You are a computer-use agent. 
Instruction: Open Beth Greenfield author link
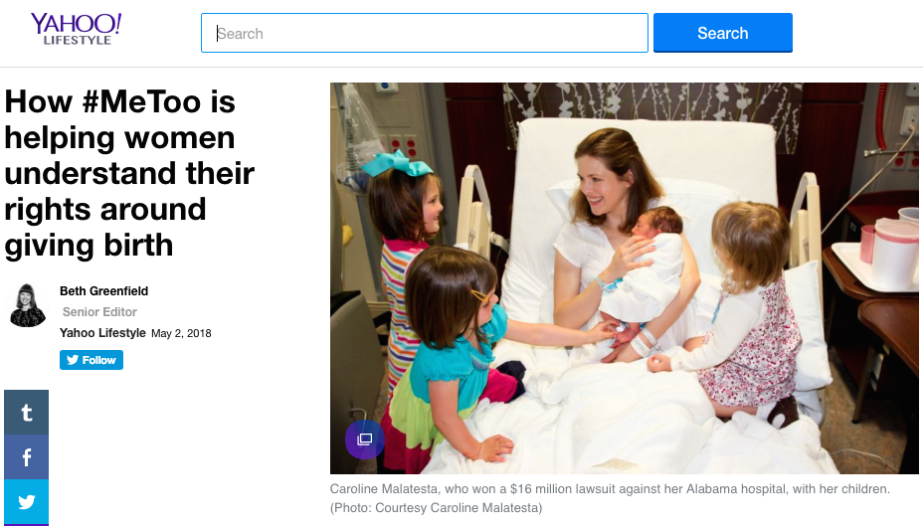pos(104,291)
